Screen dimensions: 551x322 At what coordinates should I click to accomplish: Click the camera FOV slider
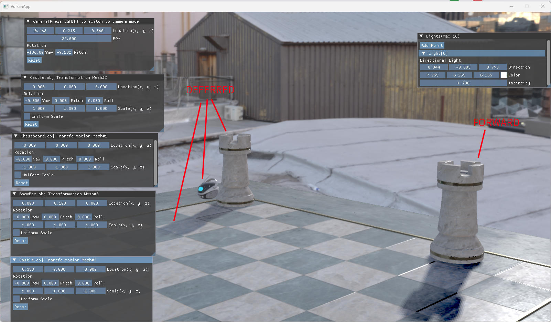click(x=69, y=39)
